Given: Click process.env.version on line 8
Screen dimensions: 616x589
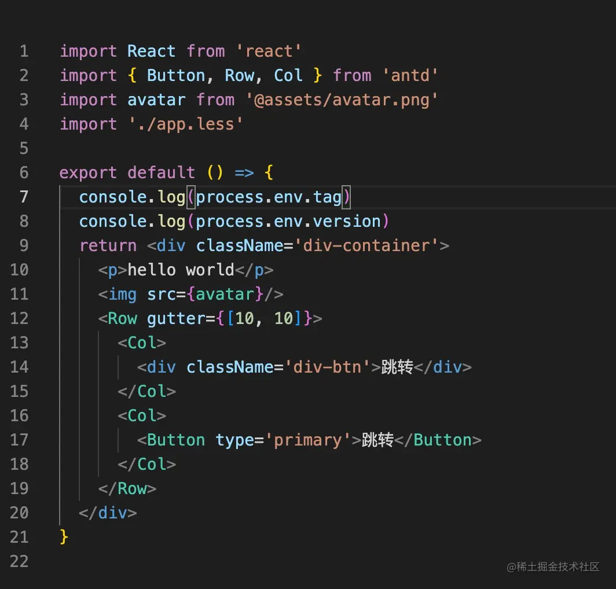Looking at the screenshot, I should coord(288,222).
